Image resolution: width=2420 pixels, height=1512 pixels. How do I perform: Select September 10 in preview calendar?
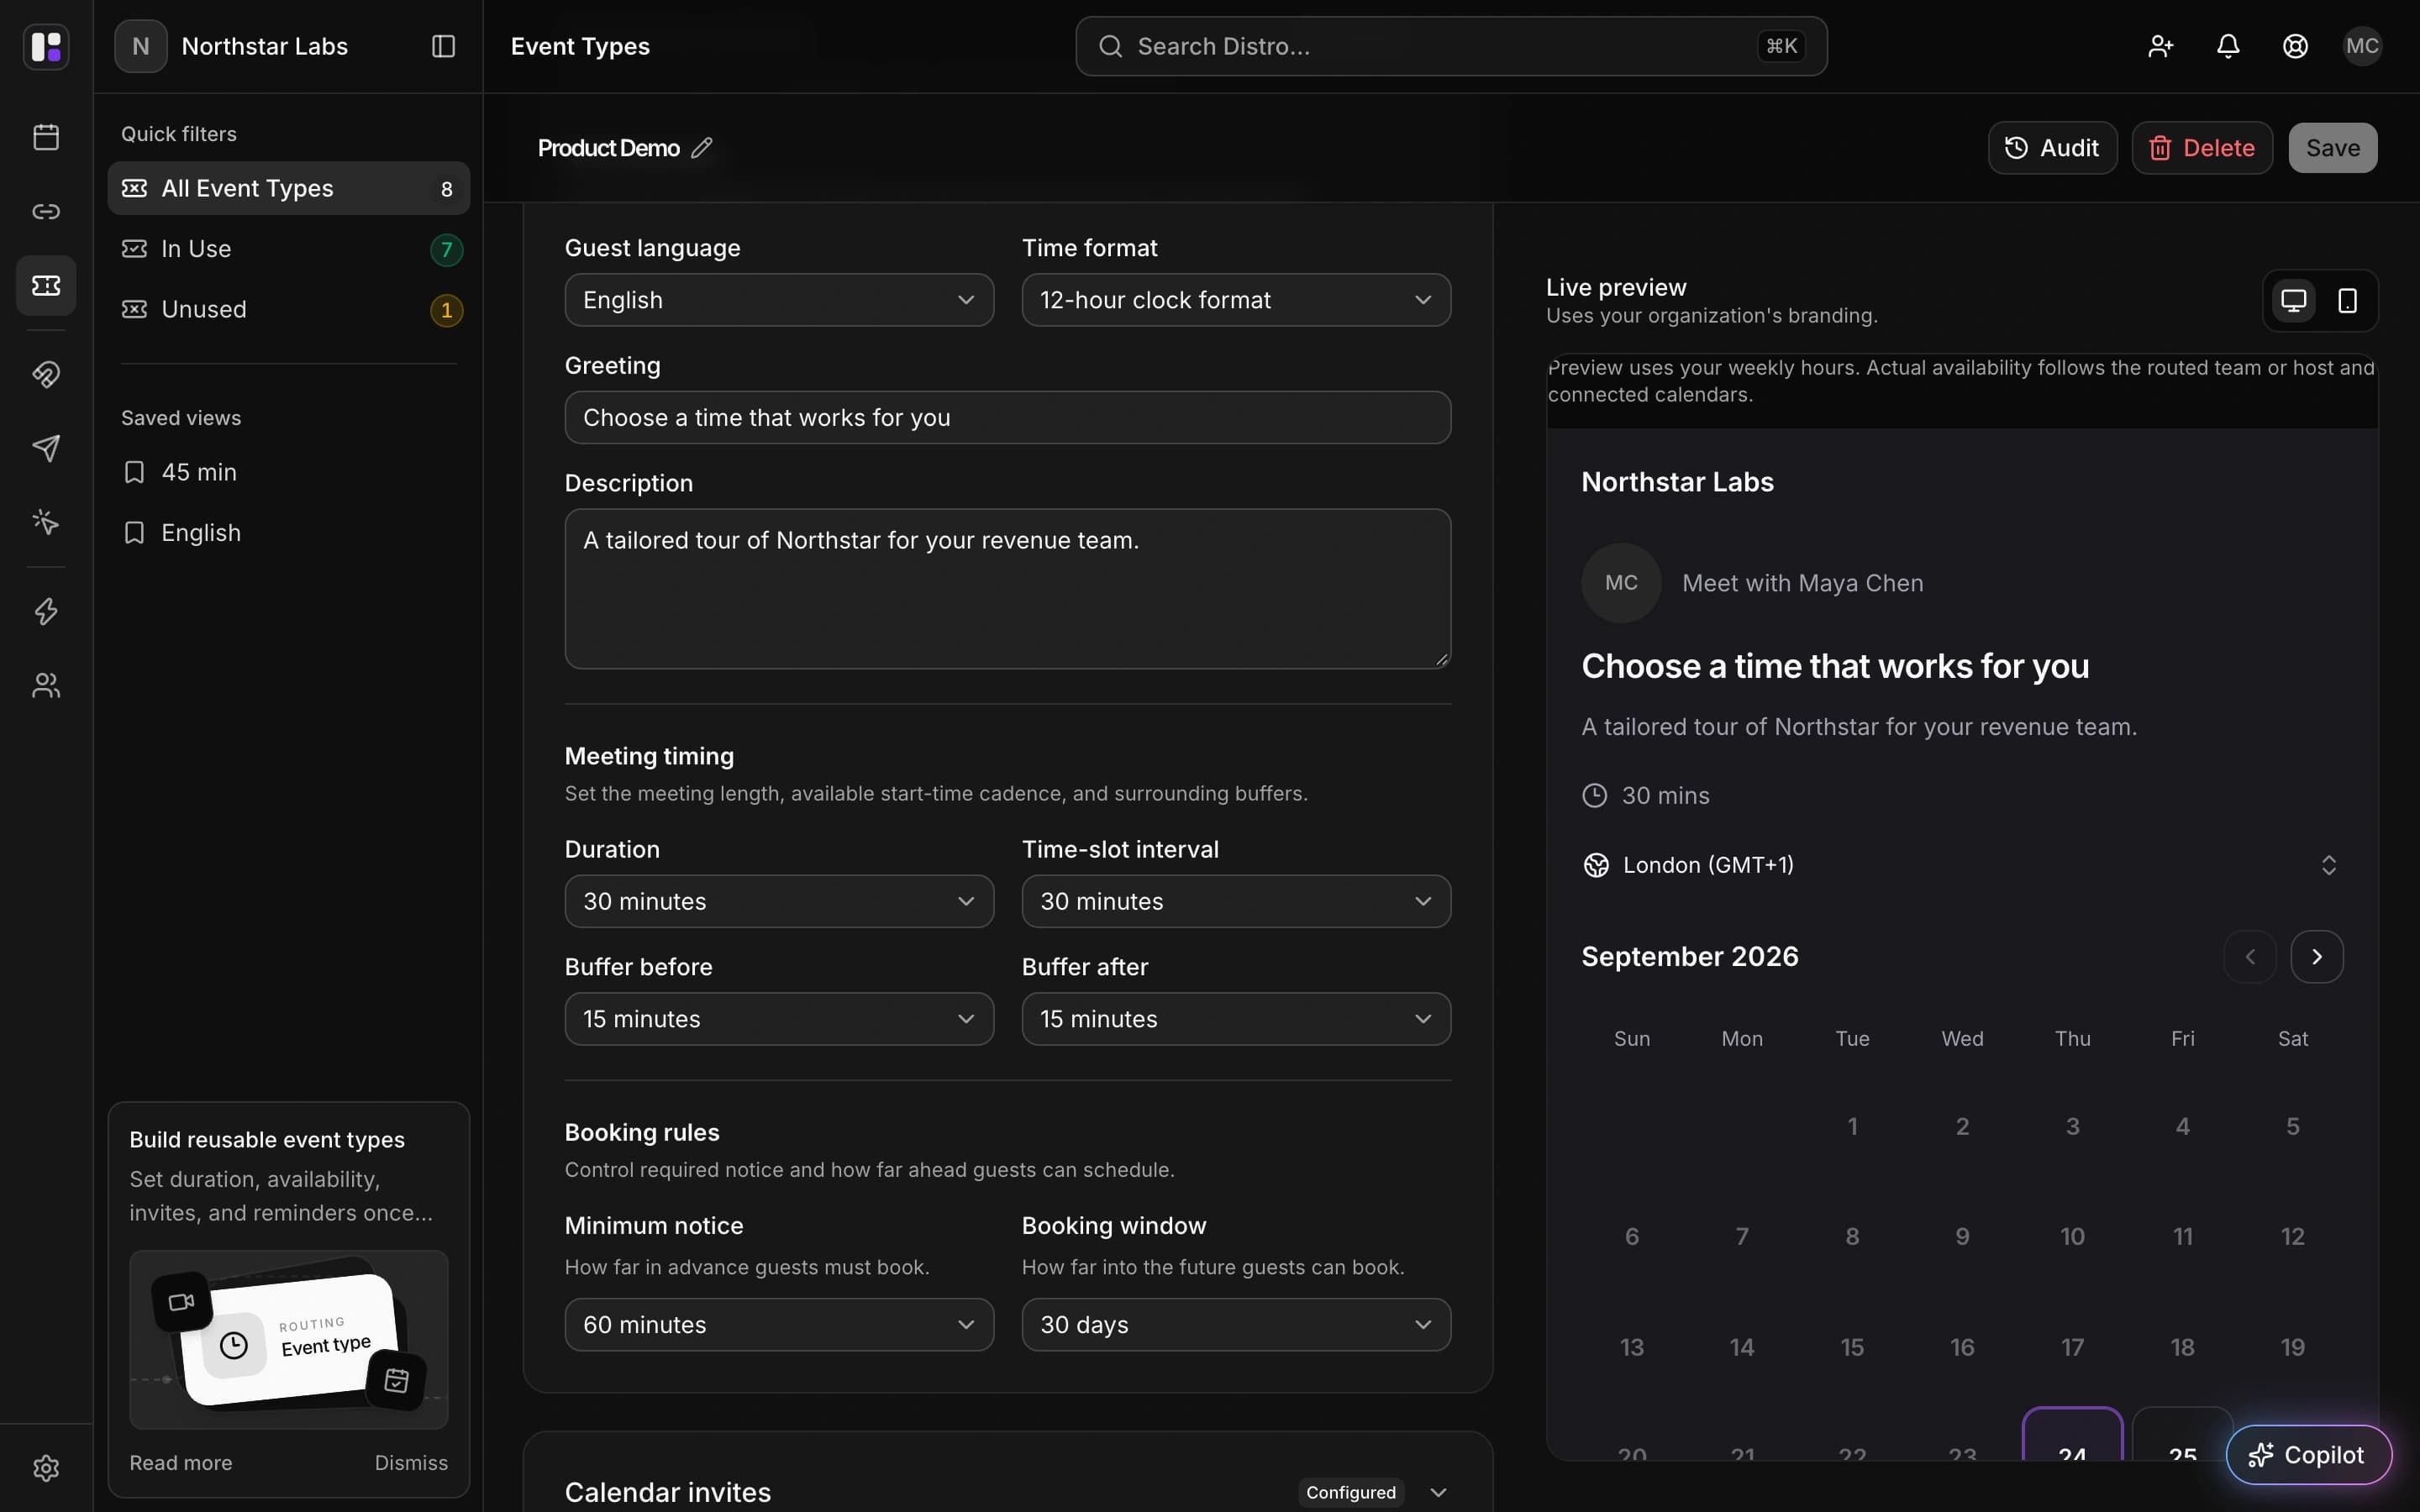[2072, 1237]
